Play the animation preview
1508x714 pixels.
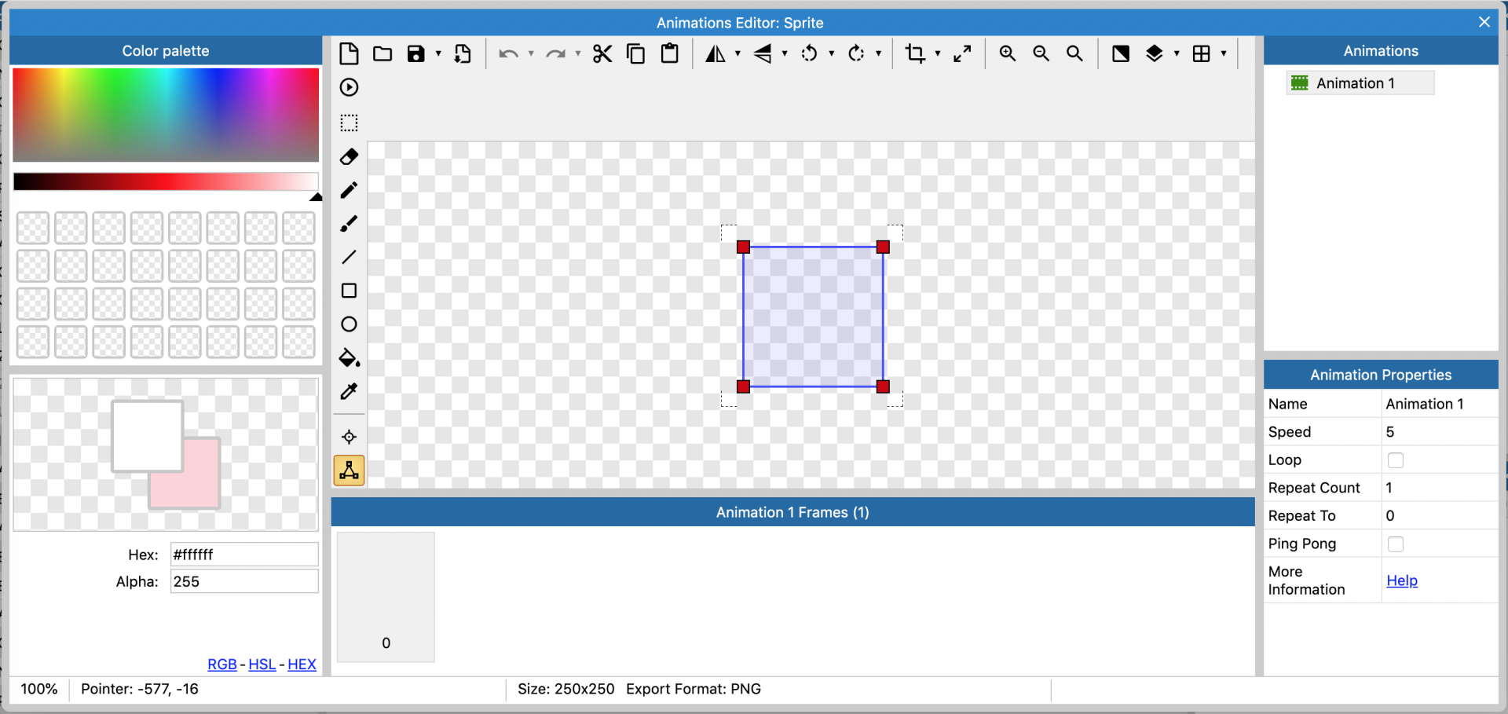(x=349, y=87)
